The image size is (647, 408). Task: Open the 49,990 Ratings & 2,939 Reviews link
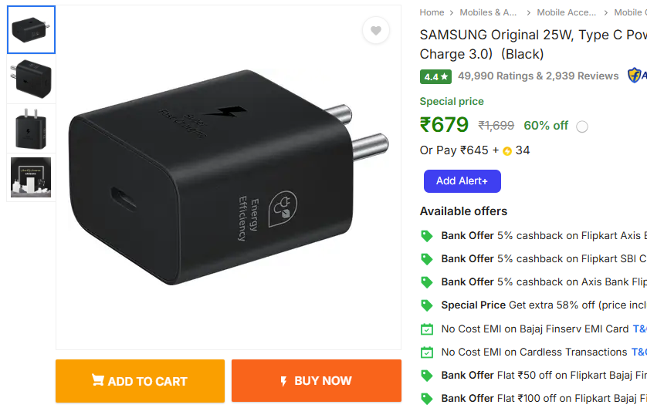[538, 76]
